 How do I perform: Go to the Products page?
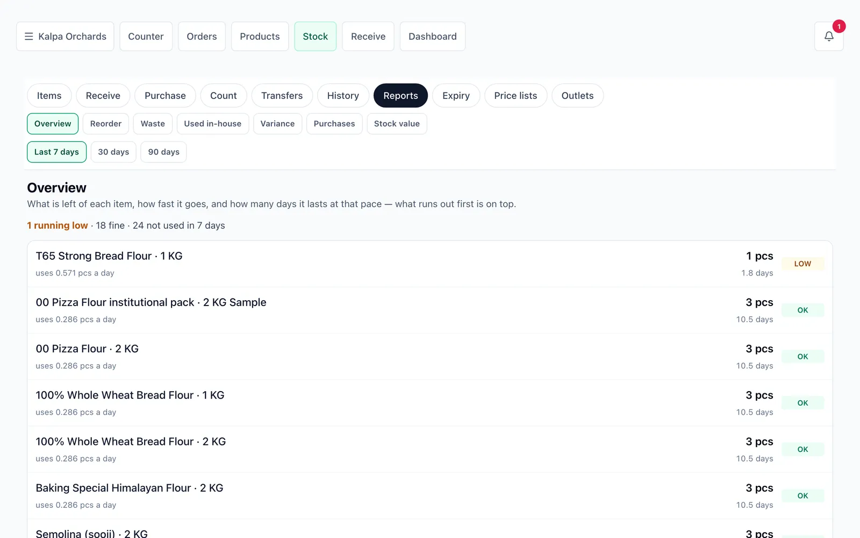[x=260, y=36]
